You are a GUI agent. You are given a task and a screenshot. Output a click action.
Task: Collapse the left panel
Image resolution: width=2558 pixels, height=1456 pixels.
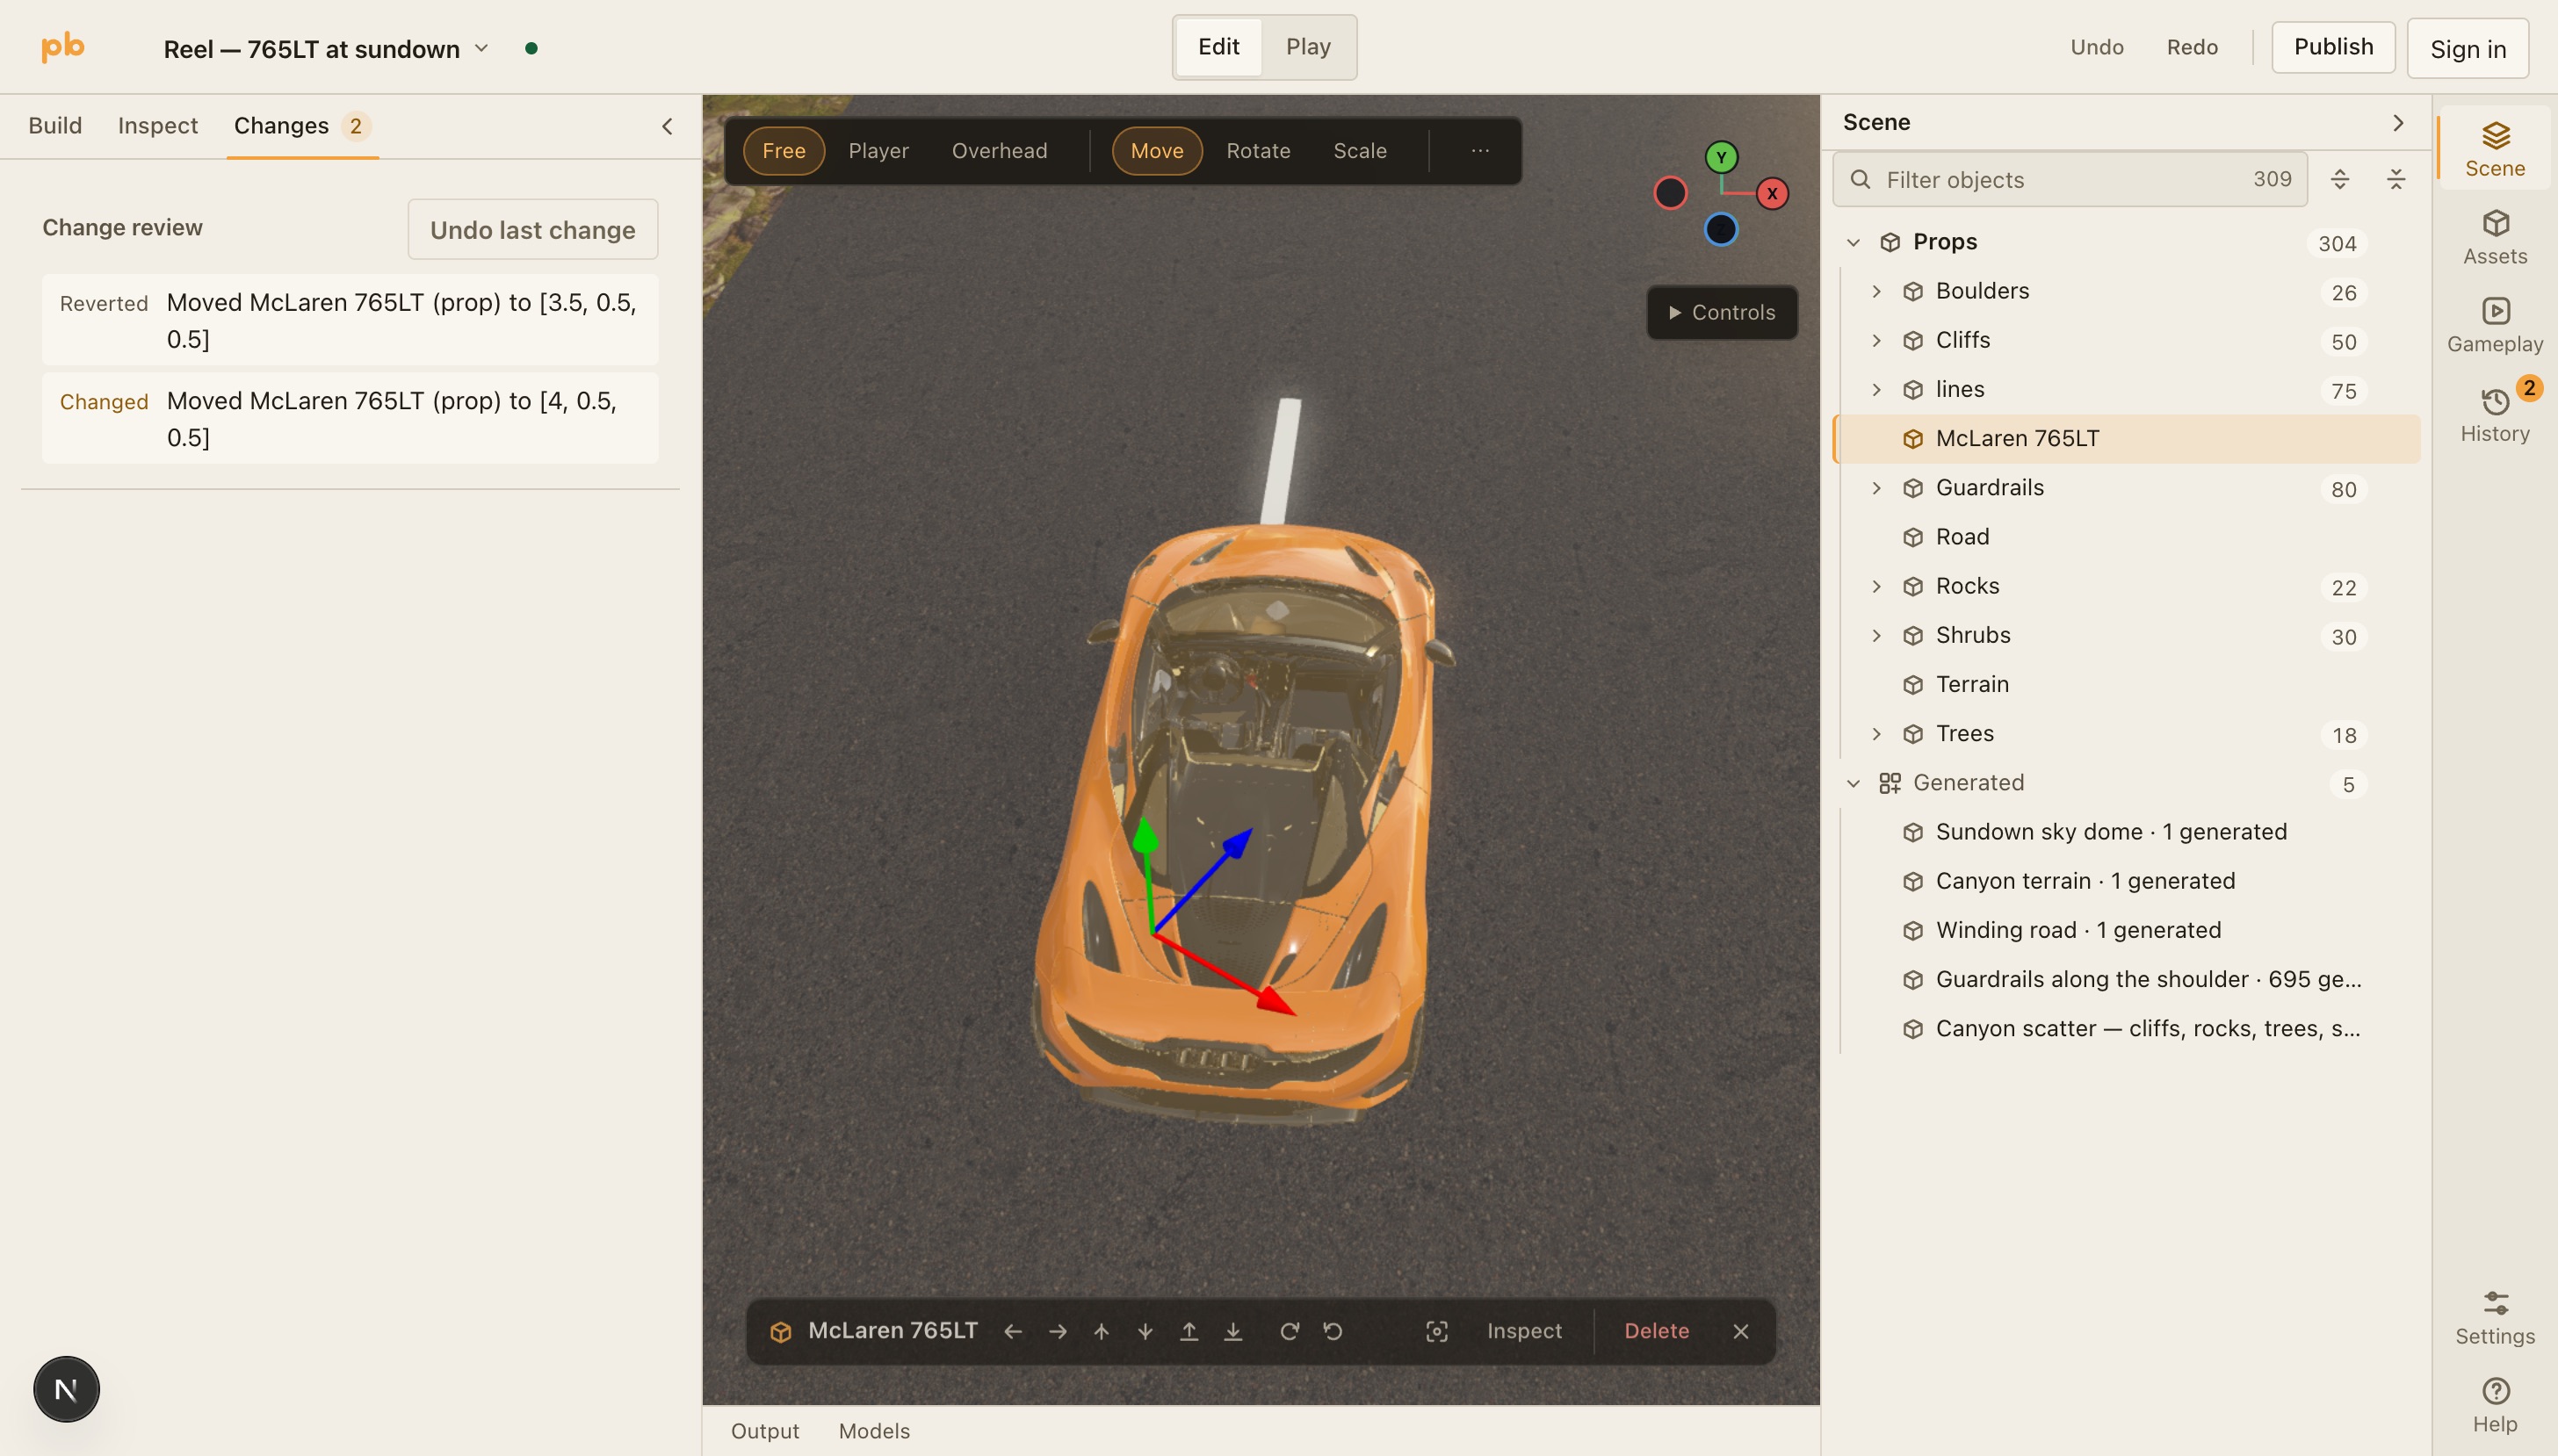click(x=666, y=126)
